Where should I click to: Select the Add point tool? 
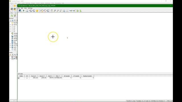coord(41,11)
